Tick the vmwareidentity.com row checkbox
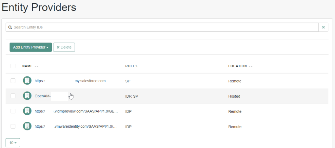335x148 pixels. (13, 126)
